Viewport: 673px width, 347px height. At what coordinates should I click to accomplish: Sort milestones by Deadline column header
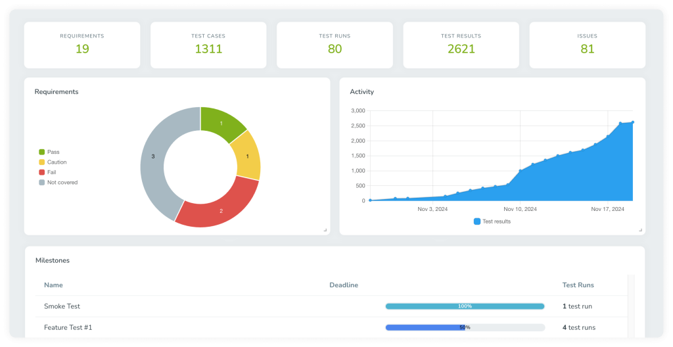344,285
